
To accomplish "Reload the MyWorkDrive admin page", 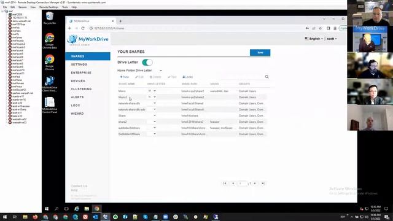I will point(83,28).
